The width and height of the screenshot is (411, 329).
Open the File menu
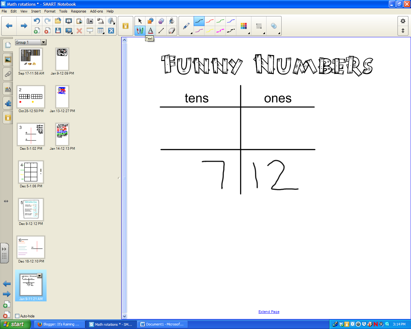[4, 11]
